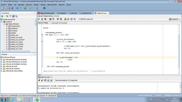Expand Informes de OLAP folder
182x102 pixels.
1,66
